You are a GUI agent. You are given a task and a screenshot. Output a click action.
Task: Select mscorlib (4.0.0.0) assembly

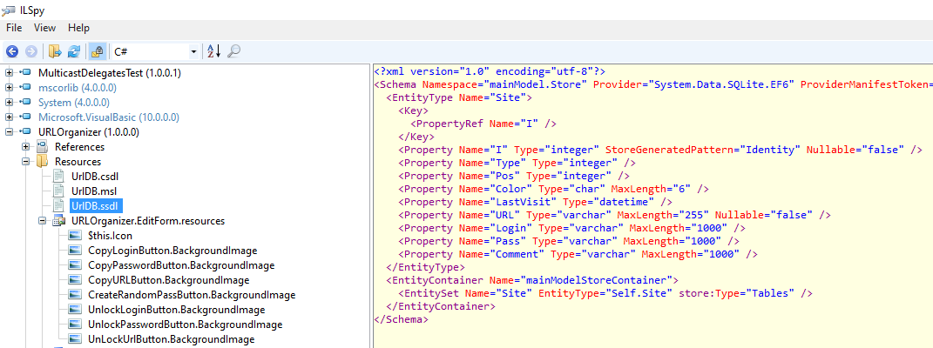[78, 88]
